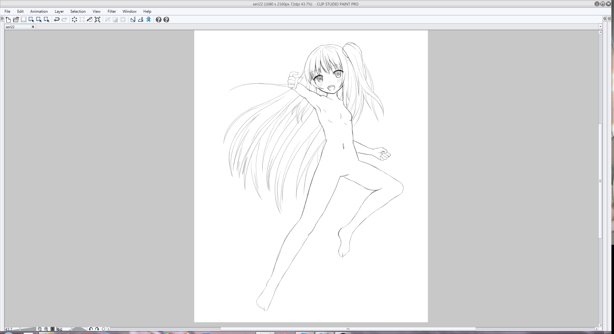Rotate canvas left using bottom bar icon
Viewport: 614px width, 334px height.
[x=91, y=329]
